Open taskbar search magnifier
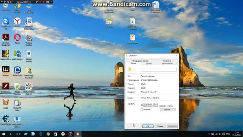Viewport: 243px width, 137px height. coord(11,134)
